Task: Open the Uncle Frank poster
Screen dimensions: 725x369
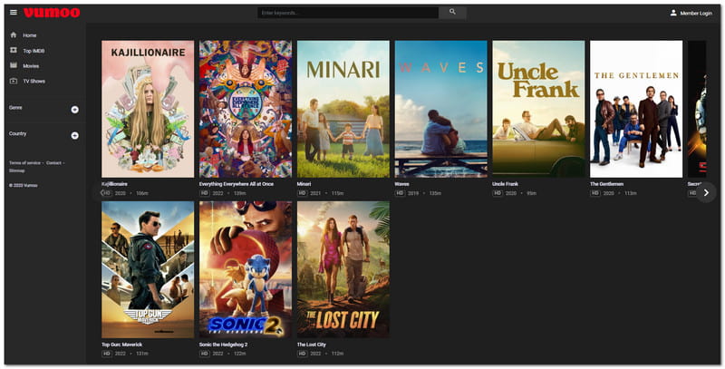Action: pos(538,109)
